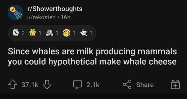Click the 16h post timestamp
Screen dimensions: 187x99
pyautogui.click(x=65, y=17)
